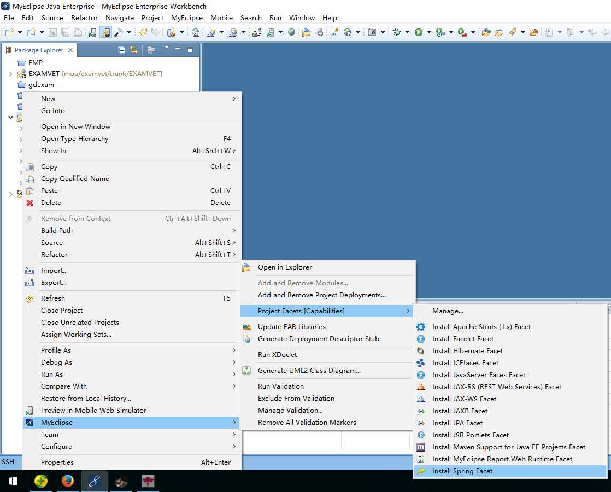Open the Window menu in menu bar
611x492 pixels.
[302, 18]
